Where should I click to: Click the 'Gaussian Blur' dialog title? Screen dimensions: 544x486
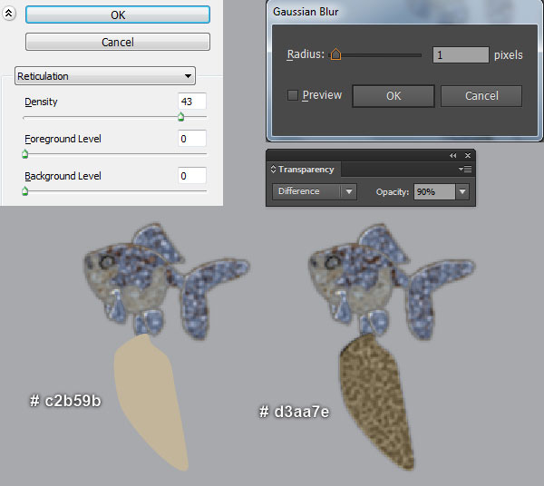pyautogui.click(x=306, y=12)
